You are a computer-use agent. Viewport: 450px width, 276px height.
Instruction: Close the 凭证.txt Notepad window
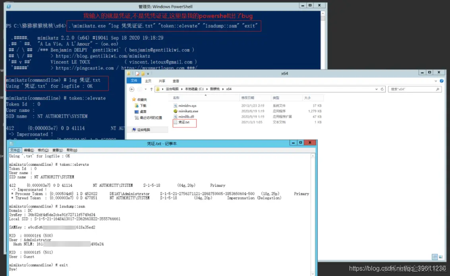tap(310, 143)
